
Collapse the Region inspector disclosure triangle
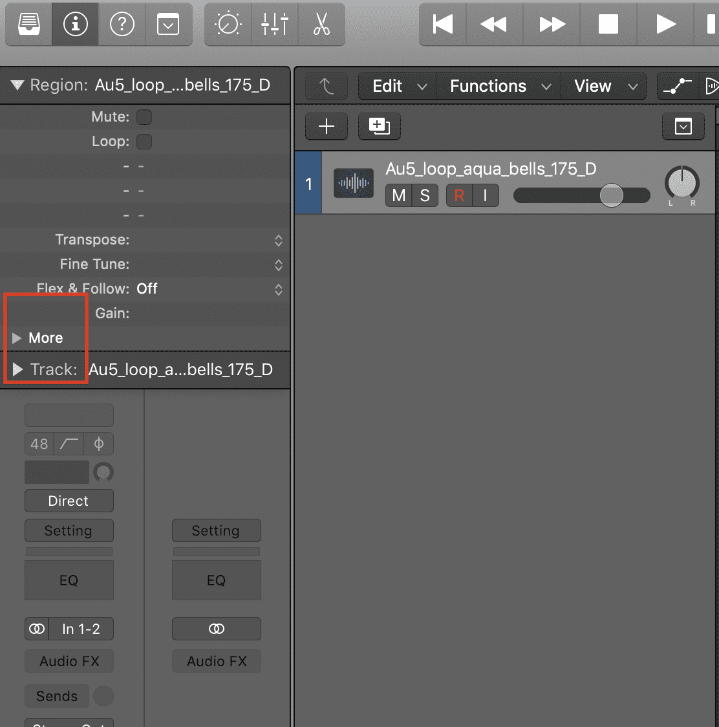point(17,85)
